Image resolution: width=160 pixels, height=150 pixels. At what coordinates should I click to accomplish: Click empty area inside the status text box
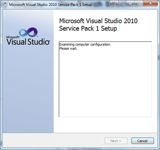click(x=105, y=83)
